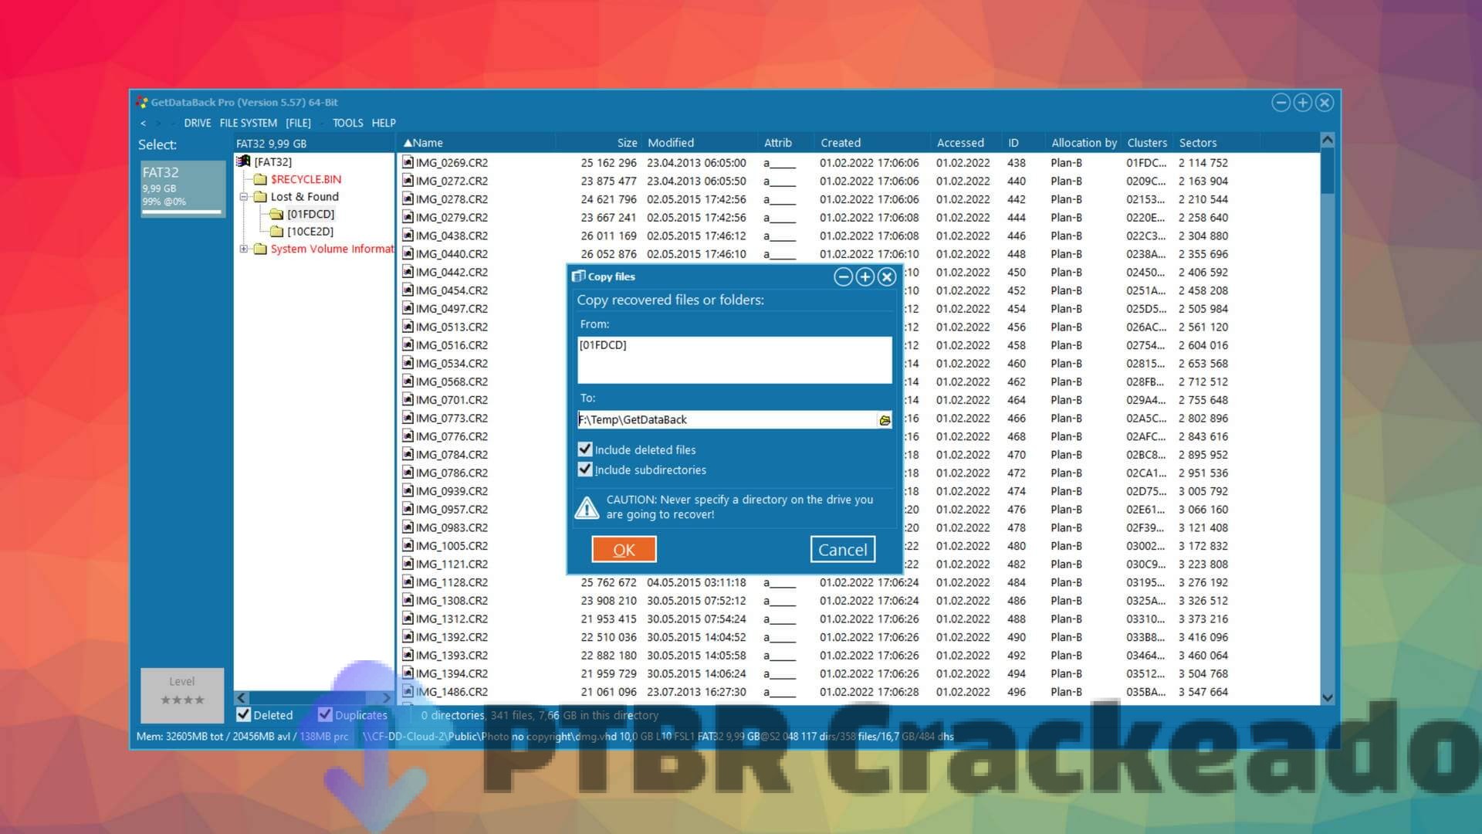Screen dimensions: 1482x834
Task: Click the vertical scrollbar thumb of file list
Action: [x=1328, y=171]
